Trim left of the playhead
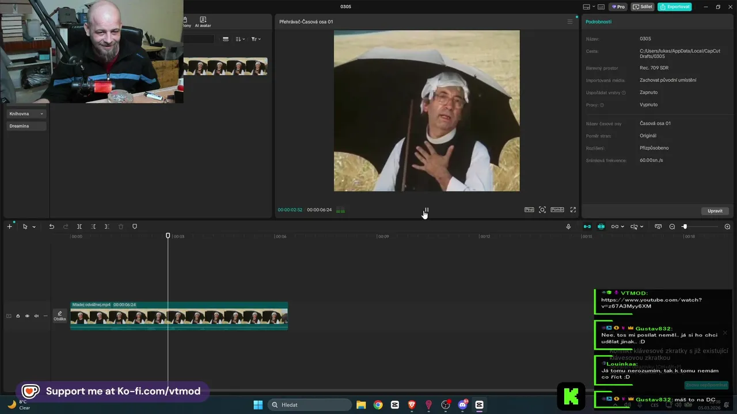Screen dimensions: 737x414 click(x=93, y=227)
